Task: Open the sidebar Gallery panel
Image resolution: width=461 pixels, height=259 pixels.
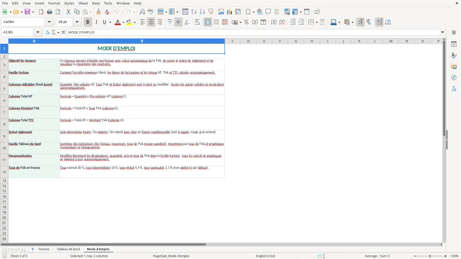Action: [454, 66]
